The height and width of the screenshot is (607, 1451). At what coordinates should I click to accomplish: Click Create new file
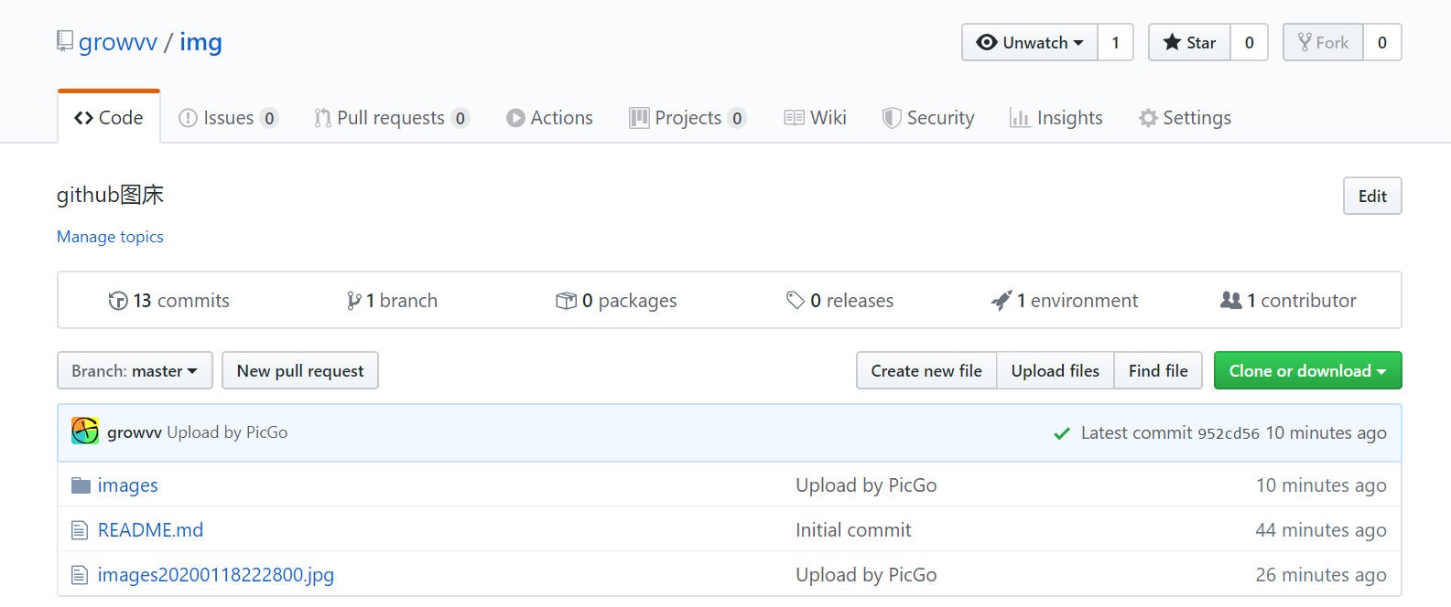click(x=926, y=370)
